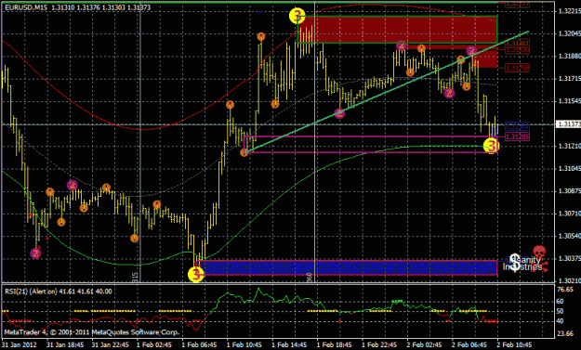
Task: Click the 1.31545 price axis label
Action: (x=570, y=101)
